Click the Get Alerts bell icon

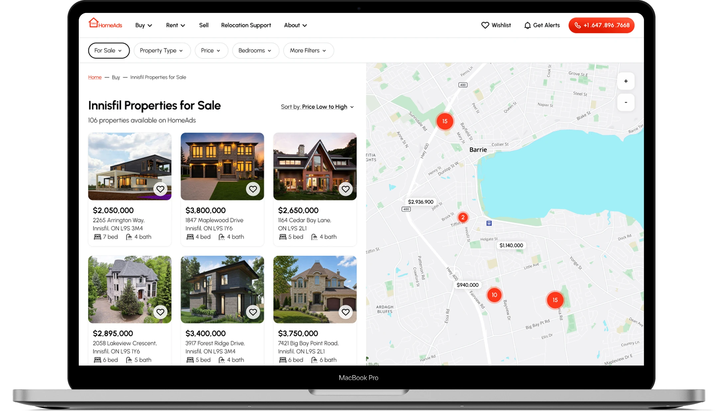527,25
